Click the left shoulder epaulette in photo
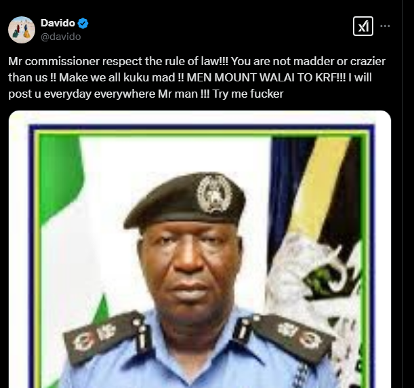Image resolution: width=414 pixels, height=388 pixels. click(x=104, y=334)
